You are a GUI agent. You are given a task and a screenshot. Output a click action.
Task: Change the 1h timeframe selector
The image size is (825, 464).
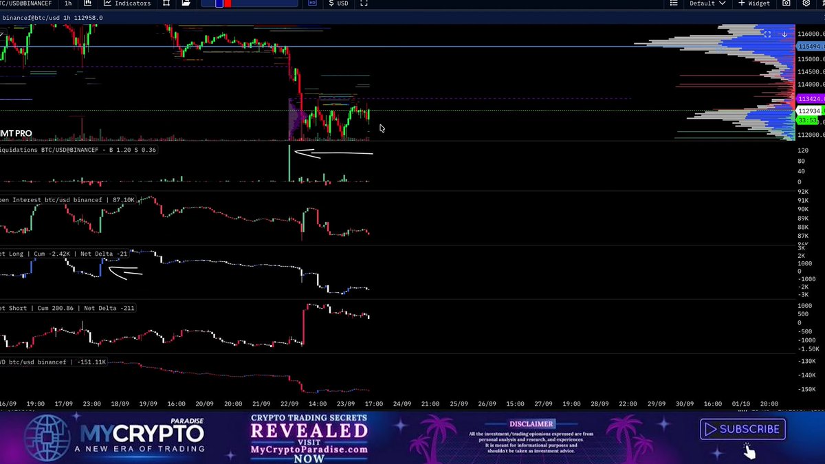tap(68, 3)
